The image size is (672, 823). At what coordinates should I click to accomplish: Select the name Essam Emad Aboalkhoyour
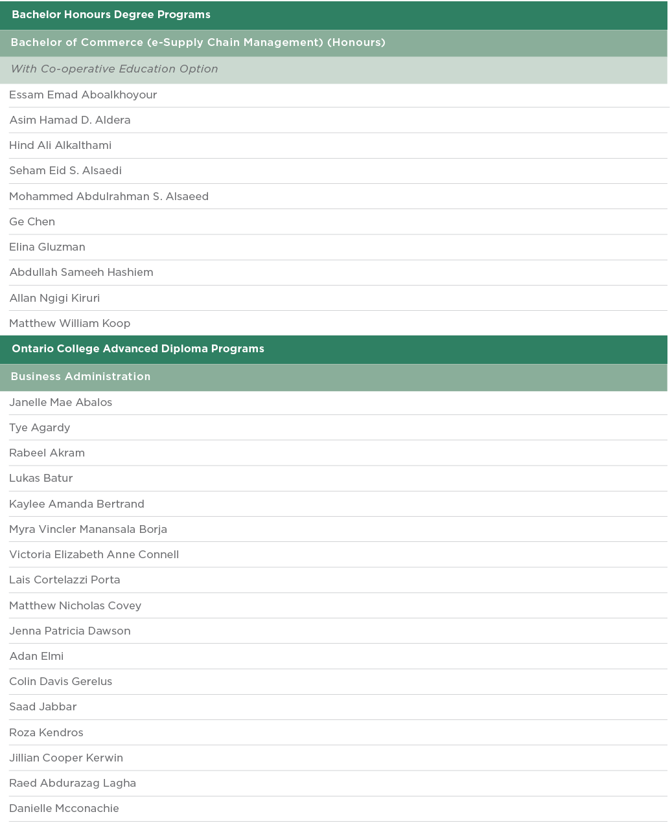coord(83,95)
